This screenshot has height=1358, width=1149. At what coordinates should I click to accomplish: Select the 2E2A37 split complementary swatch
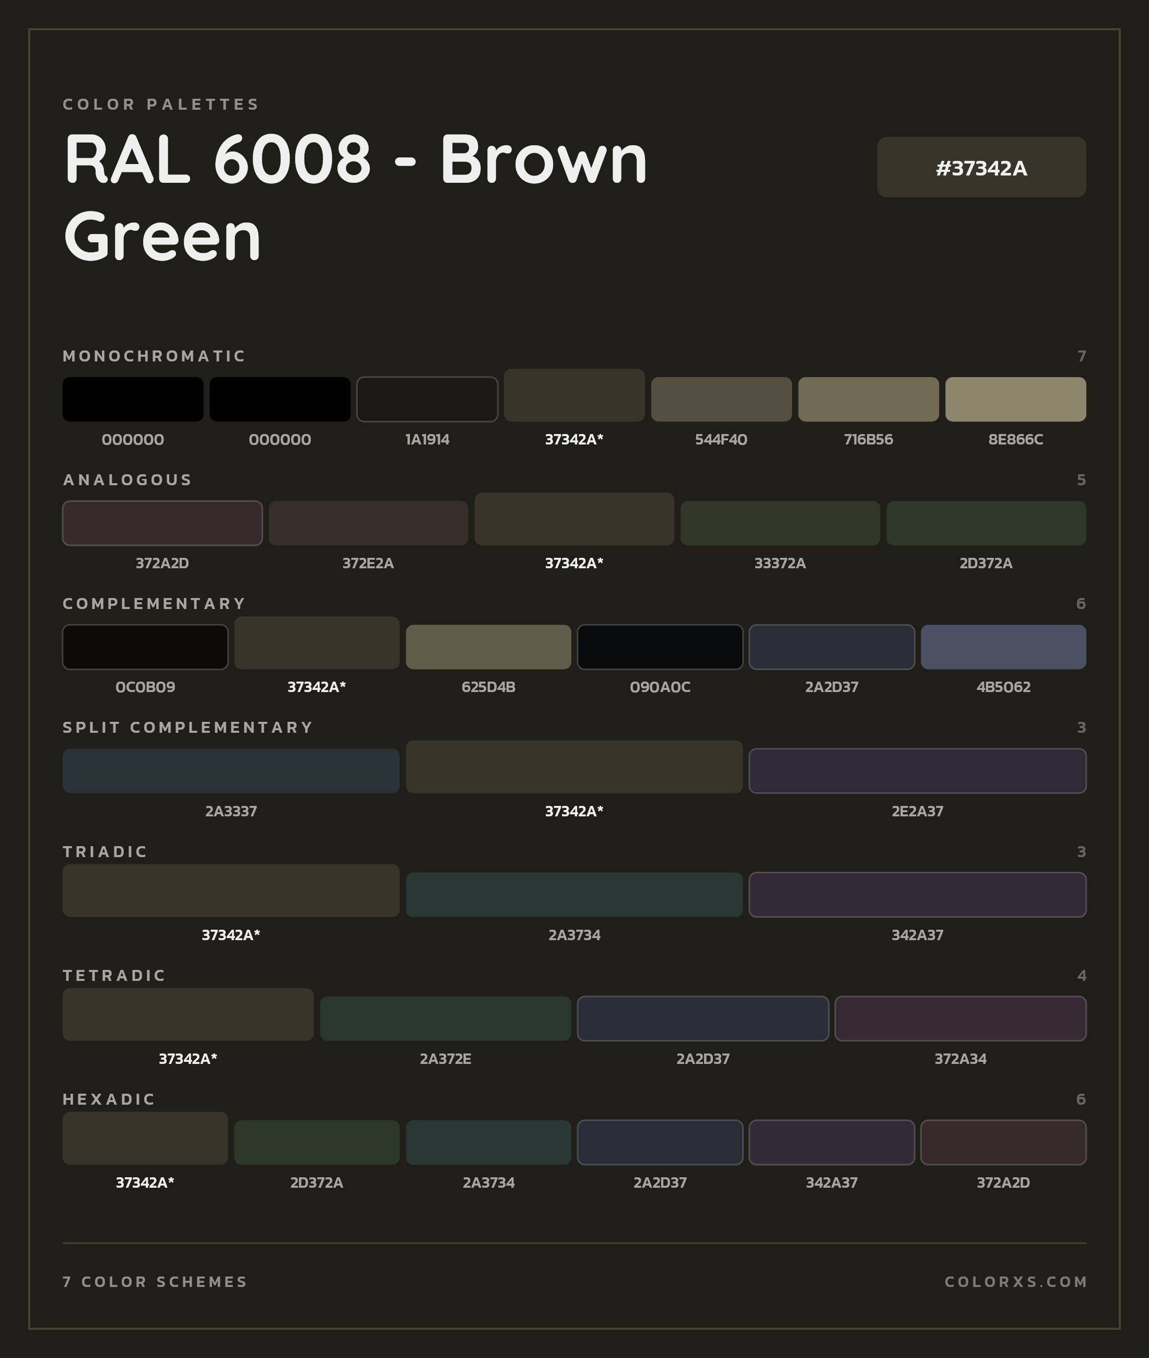click(x=917, y=770)
